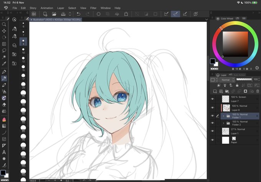
Task: Click the Undo arrow in command bar
Action: pyautogui.click(x=78, y=14)
